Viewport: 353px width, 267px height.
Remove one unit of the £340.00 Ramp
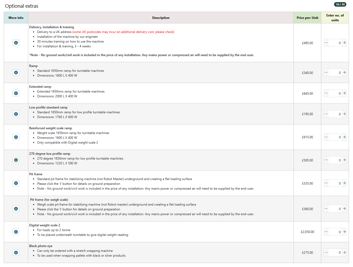click(x=326, y=73)
